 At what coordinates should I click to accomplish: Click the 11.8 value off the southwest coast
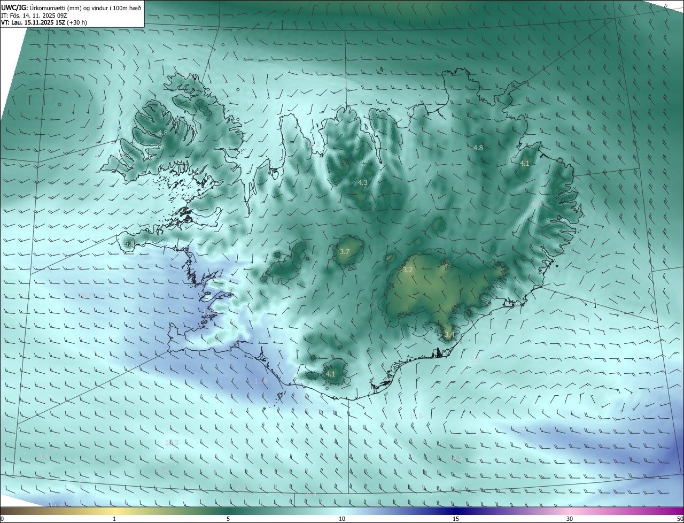pyautogui.click(x=261, y=381)
